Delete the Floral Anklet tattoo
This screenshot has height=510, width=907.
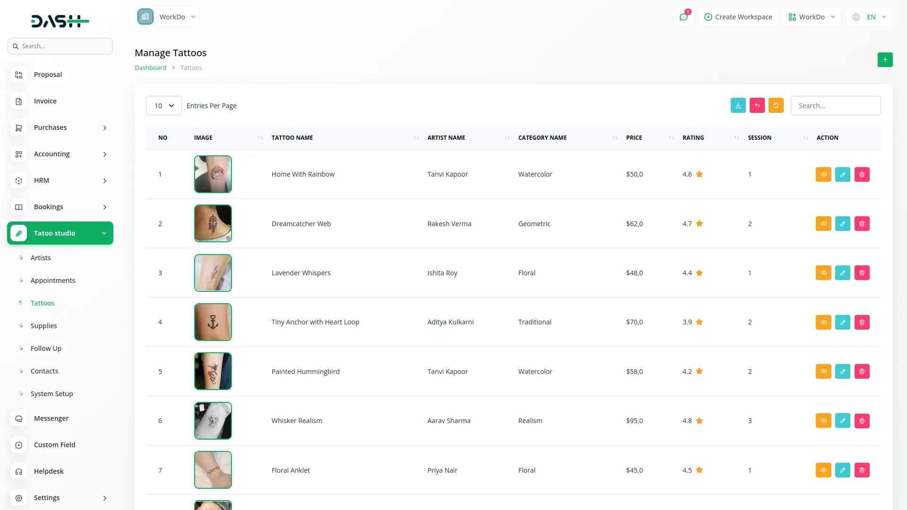862,470
